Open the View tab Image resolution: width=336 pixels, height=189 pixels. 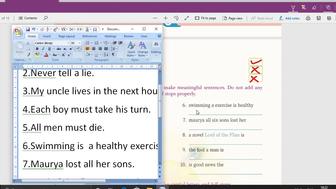(144, 36)
